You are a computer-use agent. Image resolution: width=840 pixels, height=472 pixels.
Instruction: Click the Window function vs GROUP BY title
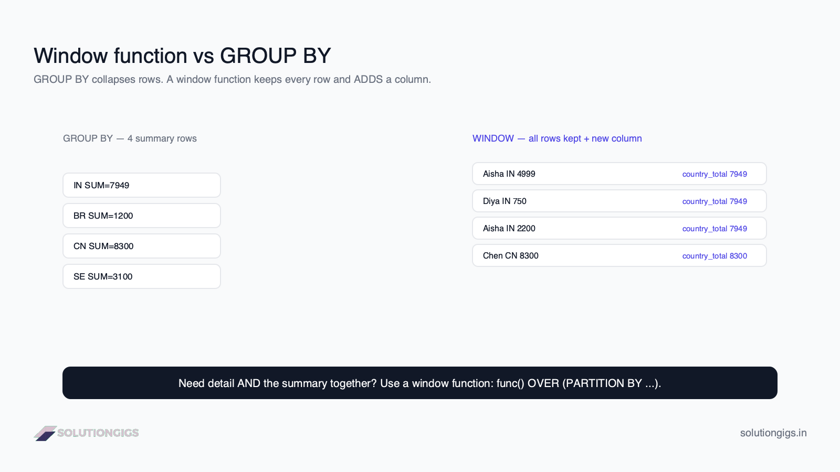point(182,56)
